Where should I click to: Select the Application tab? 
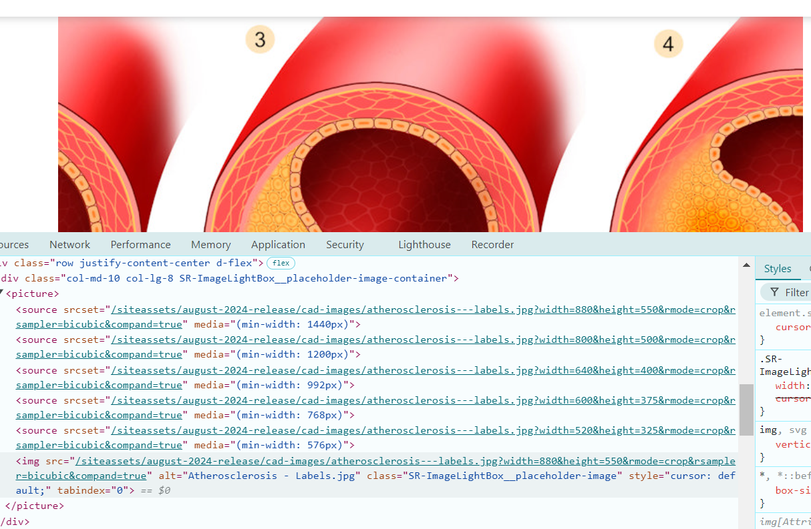278,245
